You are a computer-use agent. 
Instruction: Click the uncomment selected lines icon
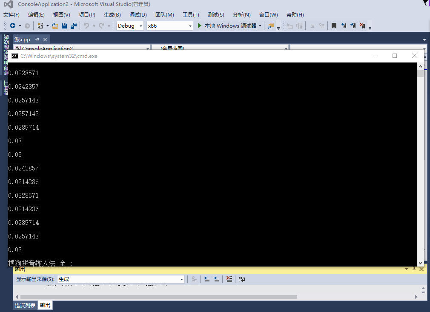click(x=321, y=26)
